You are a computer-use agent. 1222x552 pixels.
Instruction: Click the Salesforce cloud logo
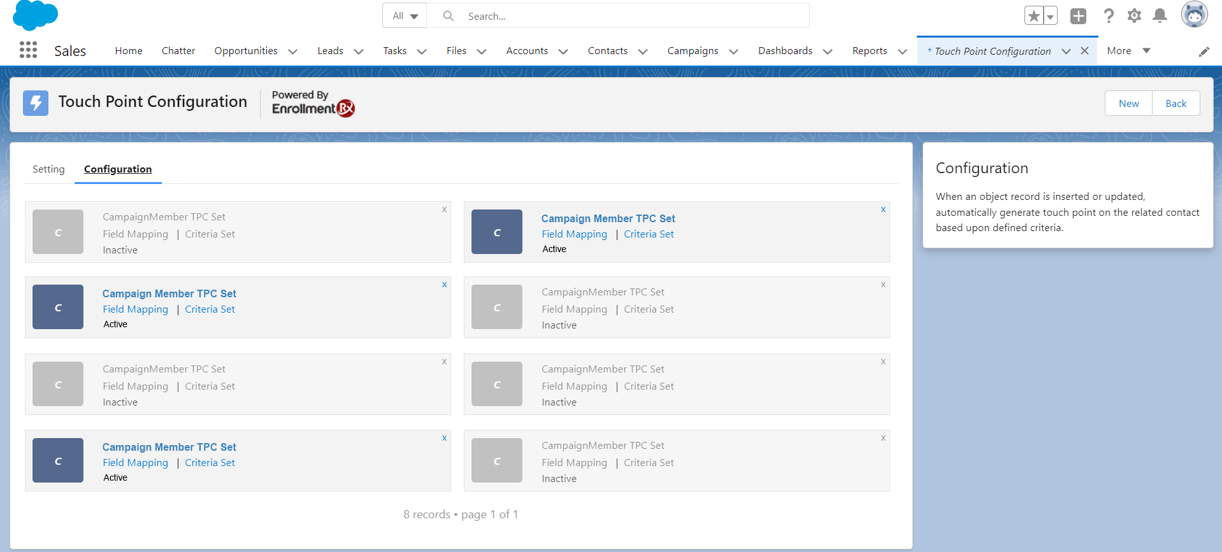(35, 15)
